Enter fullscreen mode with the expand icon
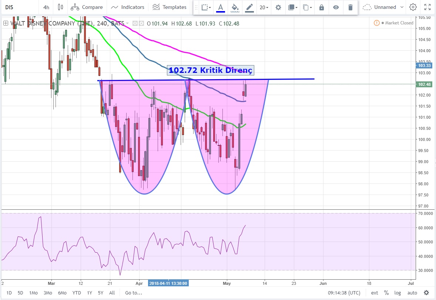Viewport: 436px width, 300px height. [x=427, y=7]
